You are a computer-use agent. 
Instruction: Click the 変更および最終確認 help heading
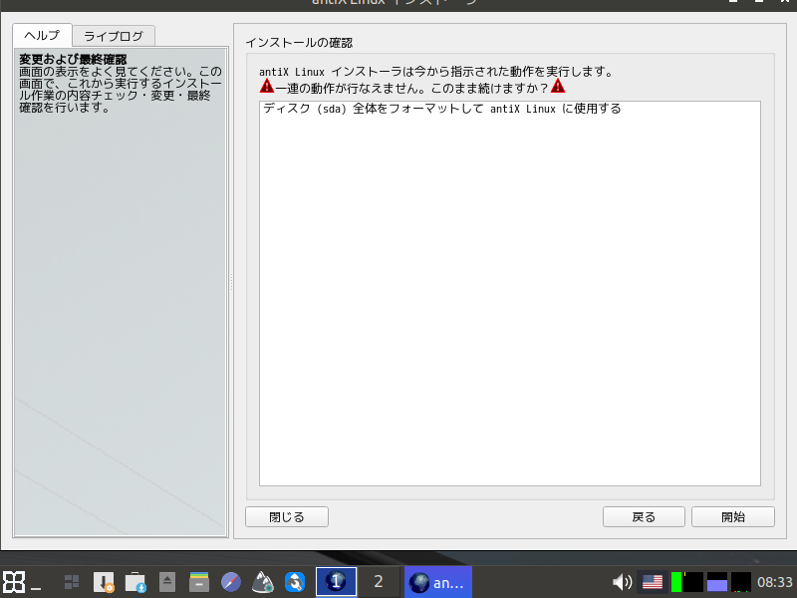(73, 60)
